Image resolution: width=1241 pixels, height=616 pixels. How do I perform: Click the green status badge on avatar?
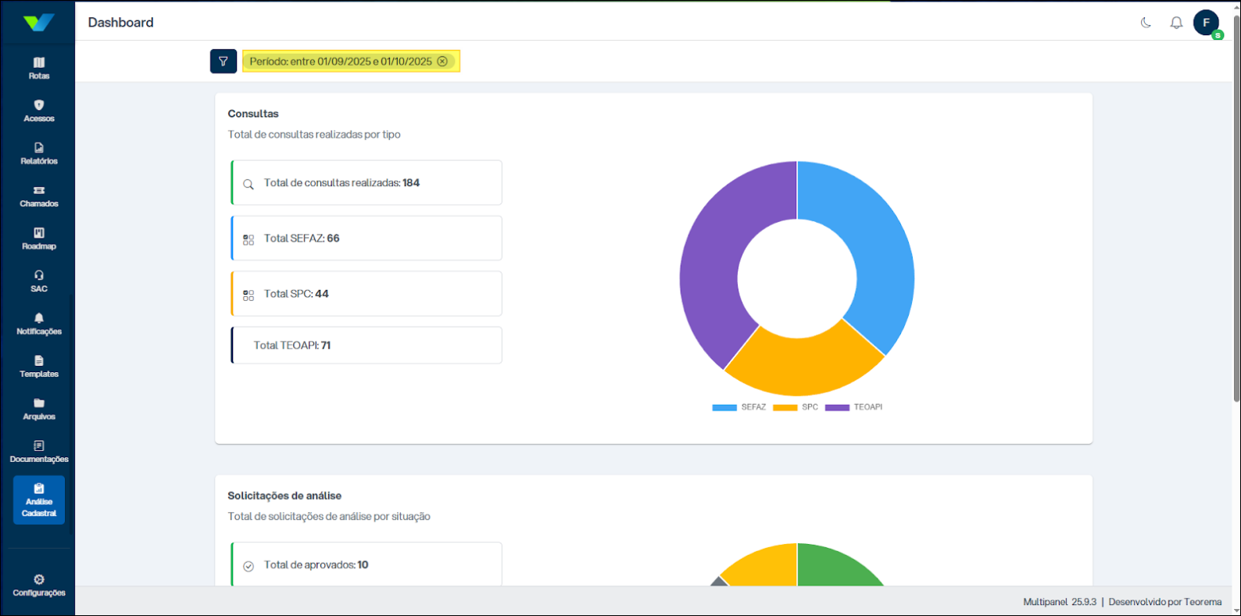coord(1218,35)
